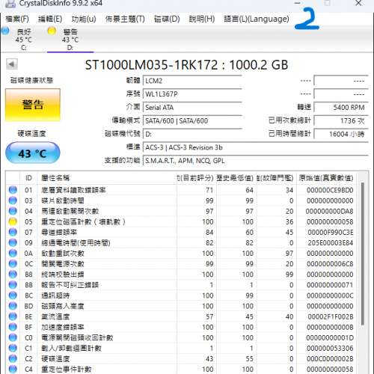Click the 電源關閉磁頭收回計數 attribute name
Screen dimensions: 374x374
(77, 337)
